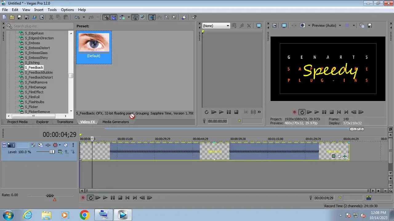Click the Interactive Tutorials icon
Image resolution: width=394 pixels, height=221 pixels.
tap(184, 17)
